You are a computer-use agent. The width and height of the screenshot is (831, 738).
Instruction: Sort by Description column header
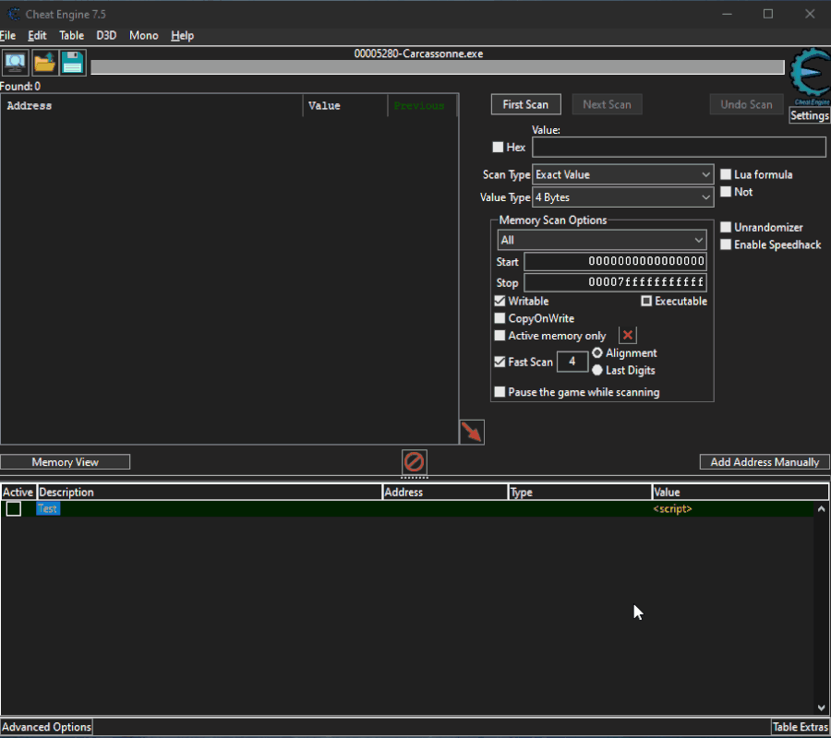click(x=210, y=492)
